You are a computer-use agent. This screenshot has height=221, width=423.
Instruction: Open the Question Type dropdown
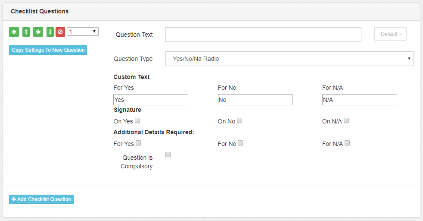click(x=289, y=59)
